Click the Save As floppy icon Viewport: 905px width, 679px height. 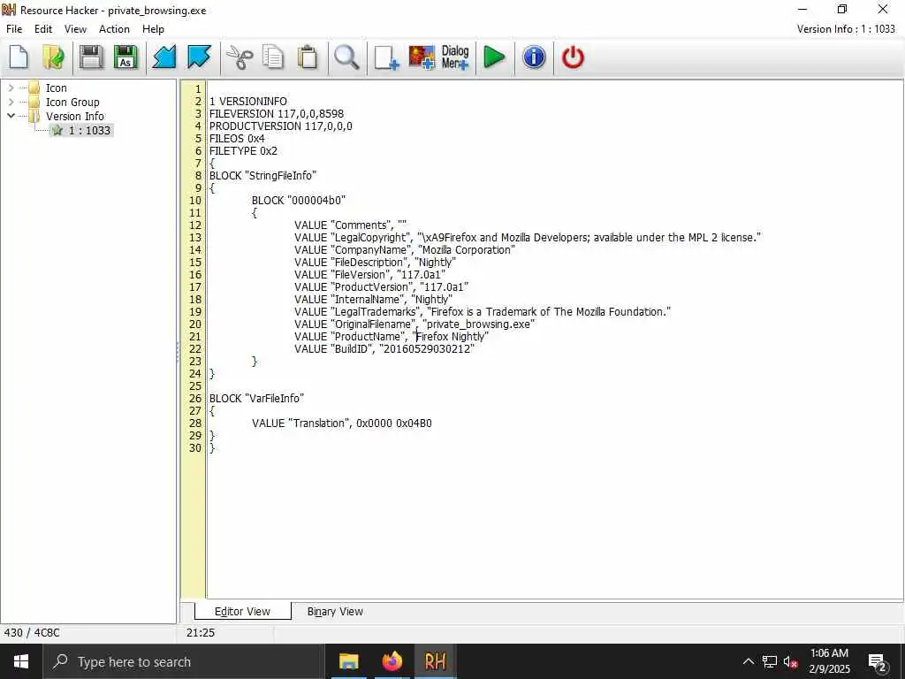pos(125,57)
